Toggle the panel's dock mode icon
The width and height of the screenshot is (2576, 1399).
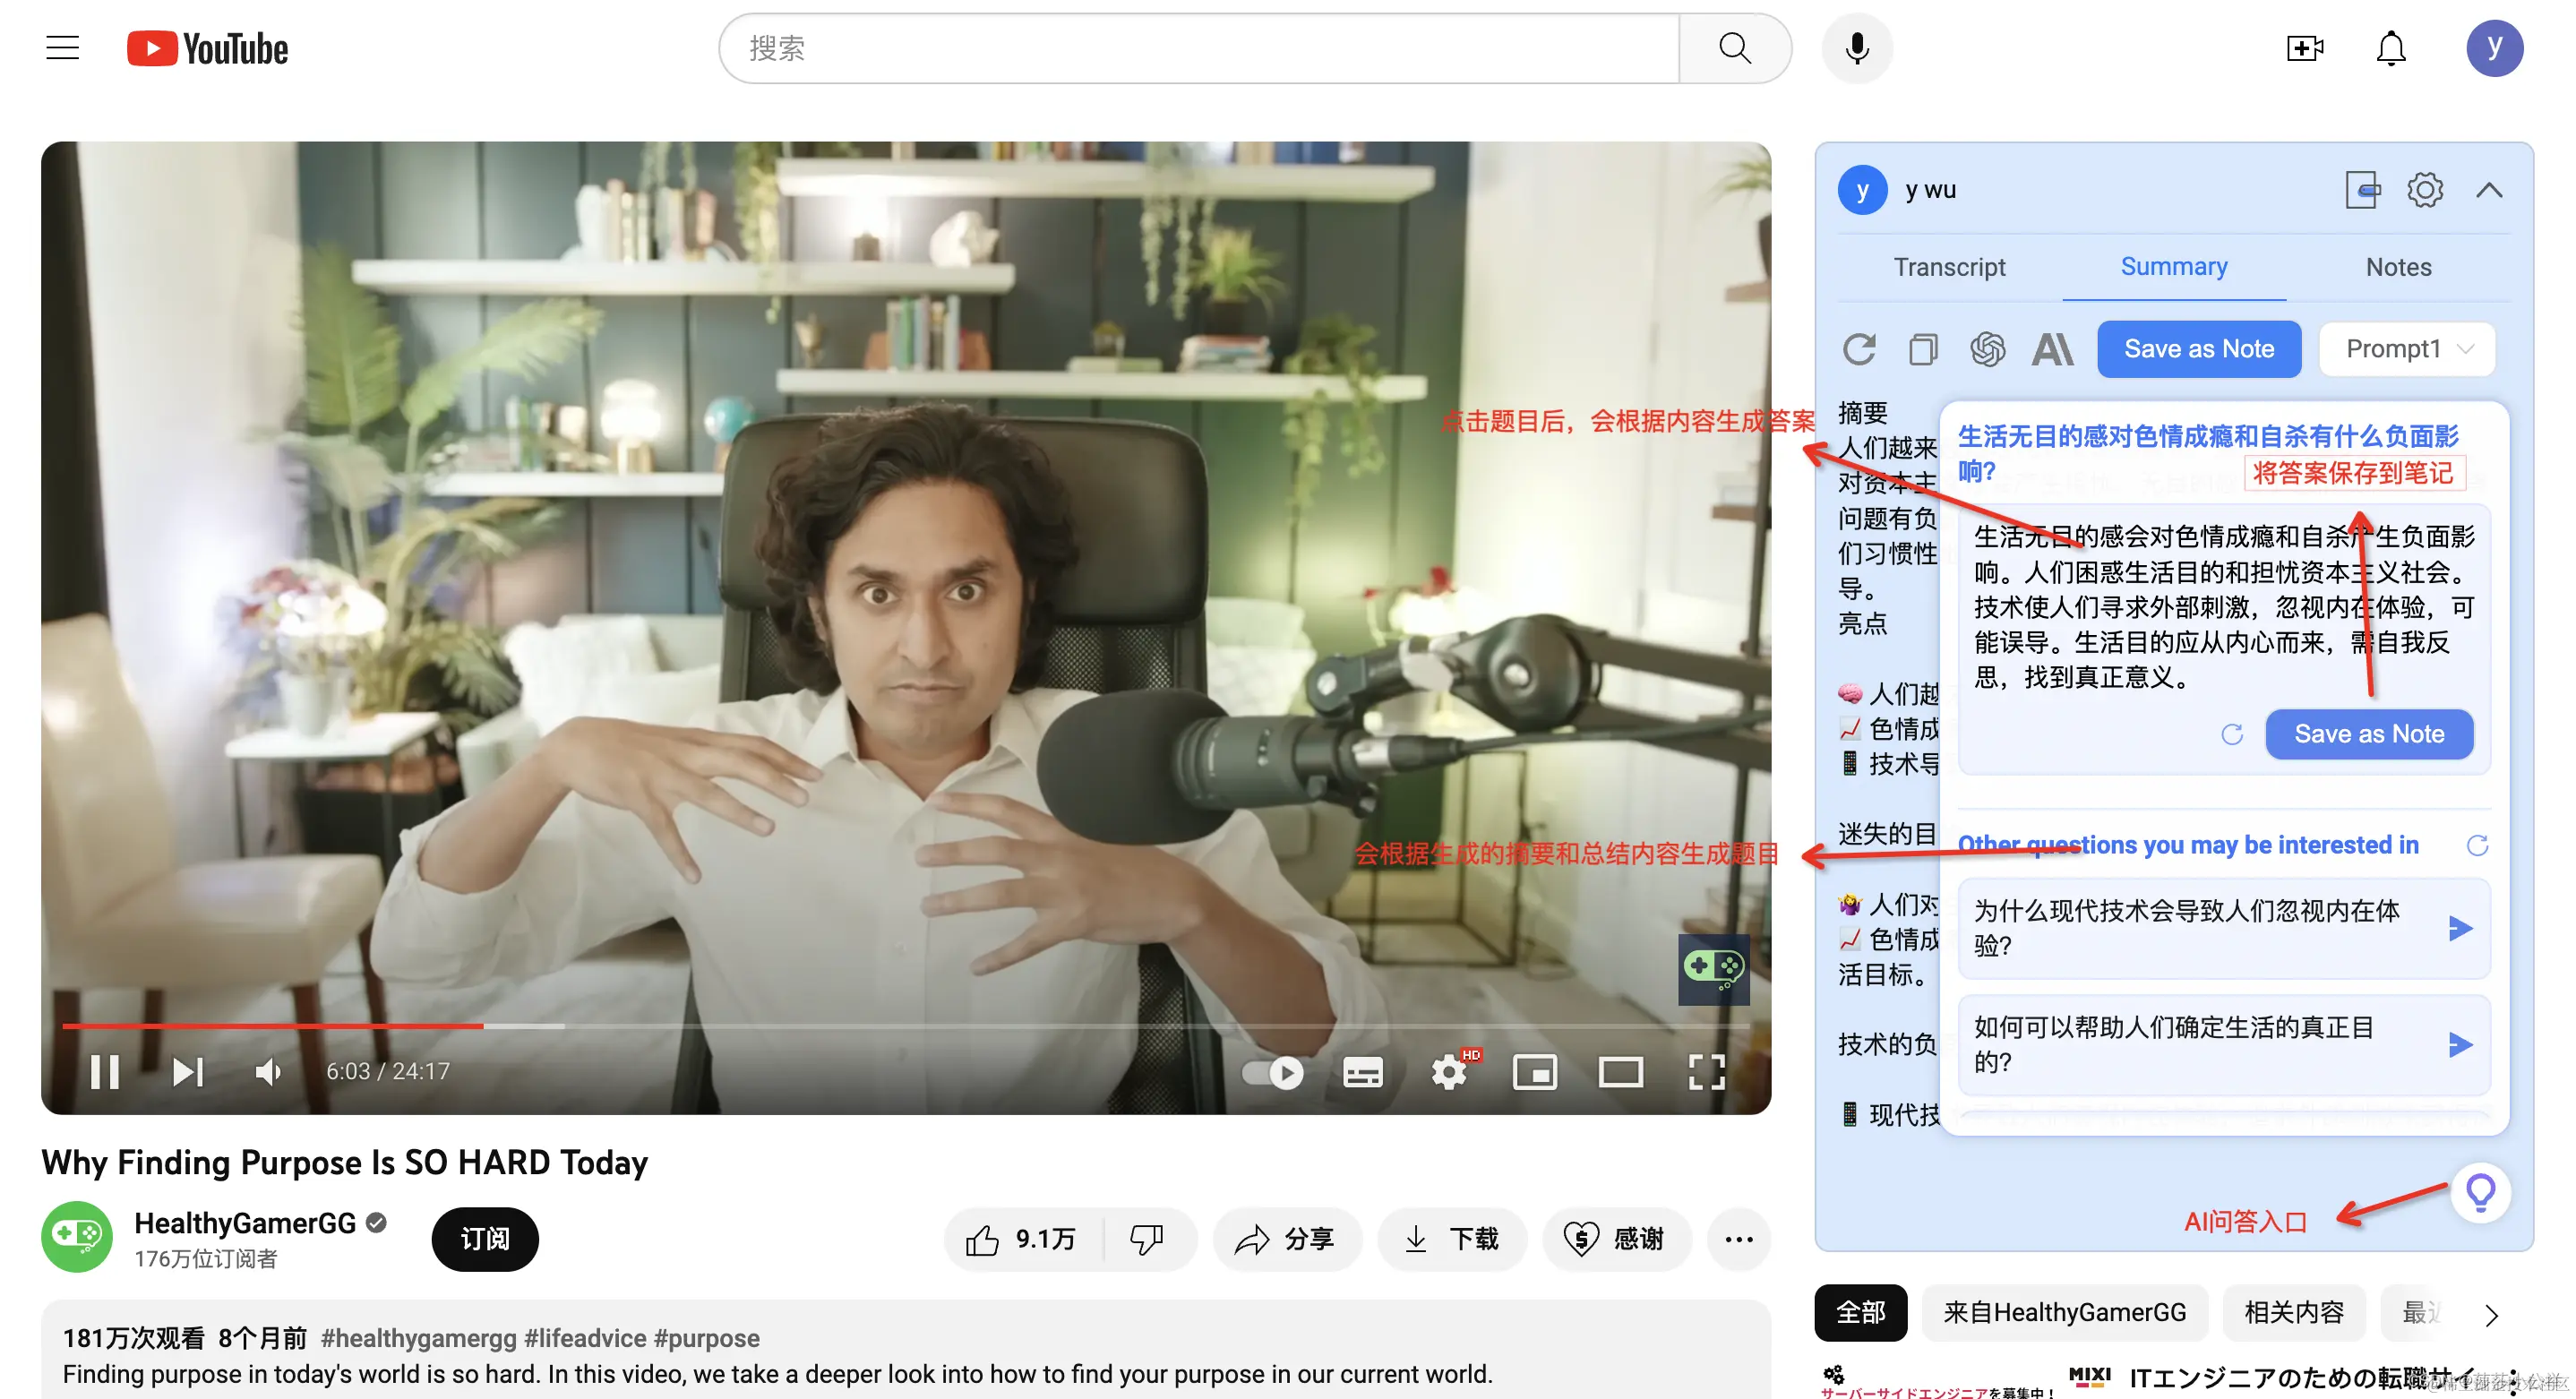point(2362,190)
